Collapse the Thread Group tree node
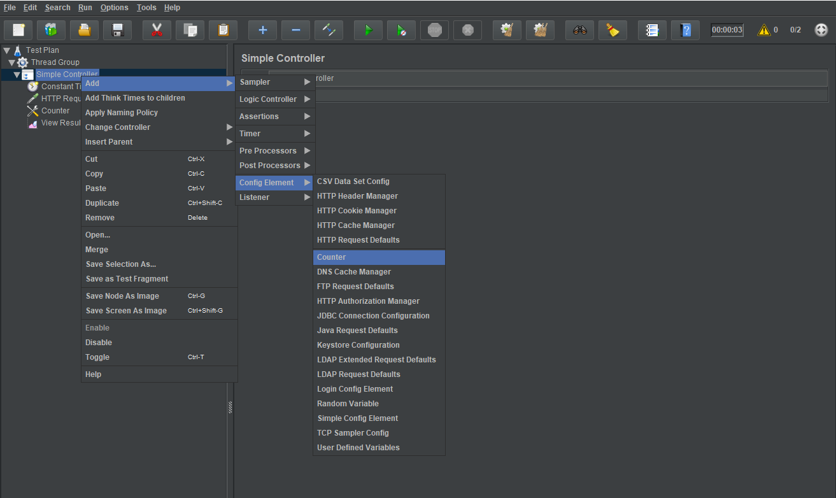The width and height of the screenshot is (836, 498). coord(11,62)
